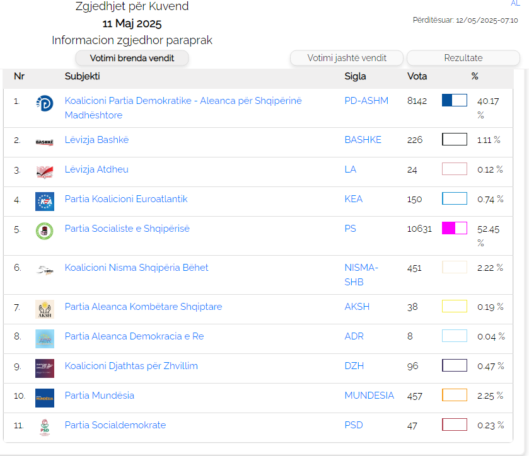529x456 pixels.
Task: Click the magenta PS percentage bar
Action: pyautogui.click(x=454, y=228)
